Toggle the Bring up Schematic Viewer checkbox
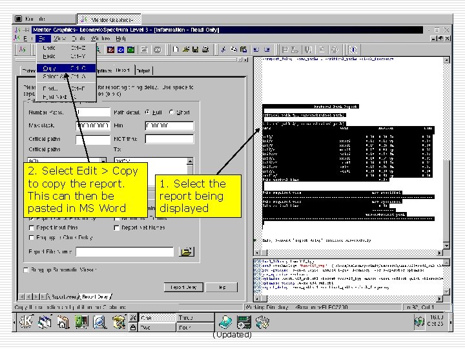This screenshot has width=465, height=349. [26, 270]
